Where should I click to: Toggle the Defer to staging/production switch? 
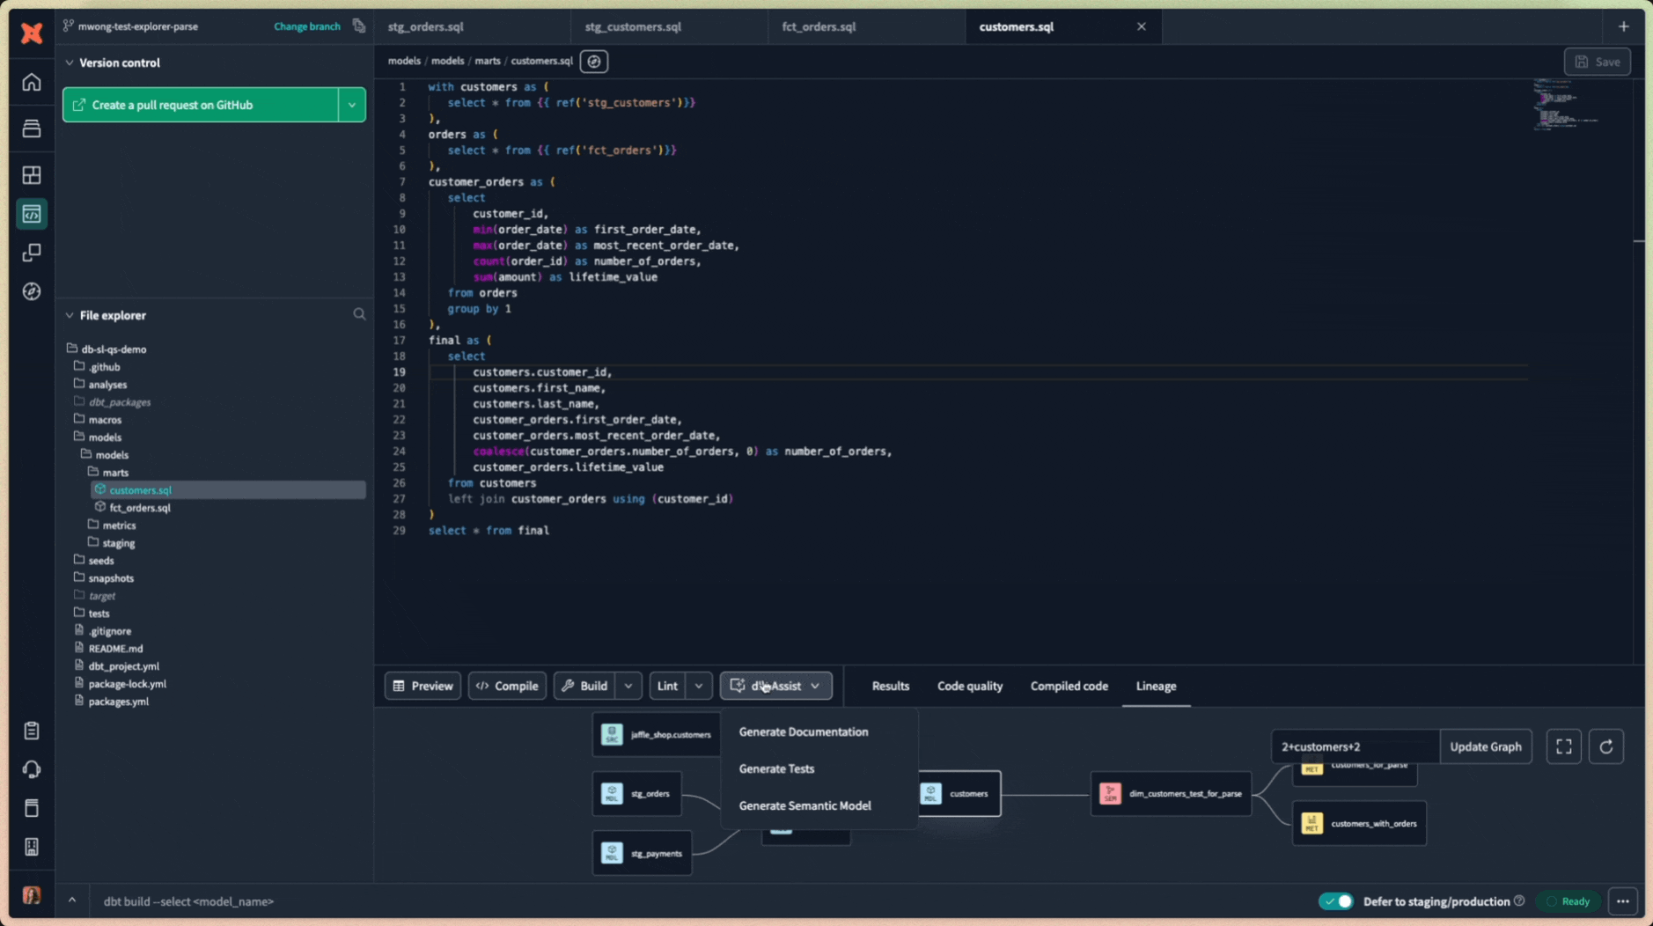point(1335,901)
